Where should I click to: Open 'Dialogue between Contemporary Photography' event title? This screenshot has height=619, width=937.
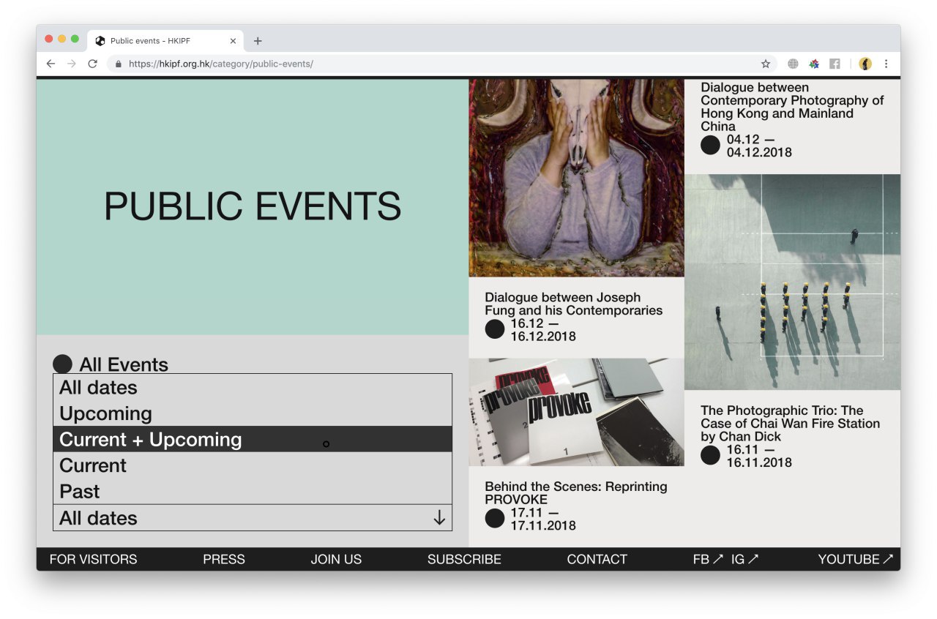click(792, 107)
